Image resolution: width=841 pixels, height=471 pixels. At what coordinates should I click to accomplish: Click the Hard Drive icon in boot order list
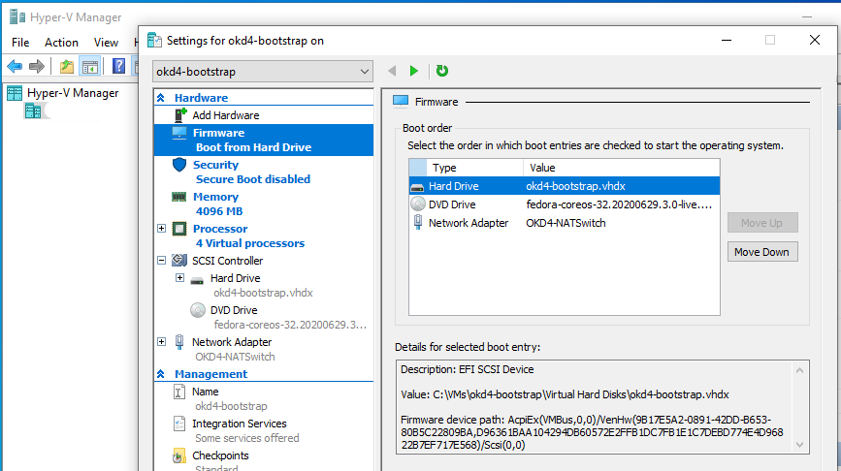tap(417, 187)
